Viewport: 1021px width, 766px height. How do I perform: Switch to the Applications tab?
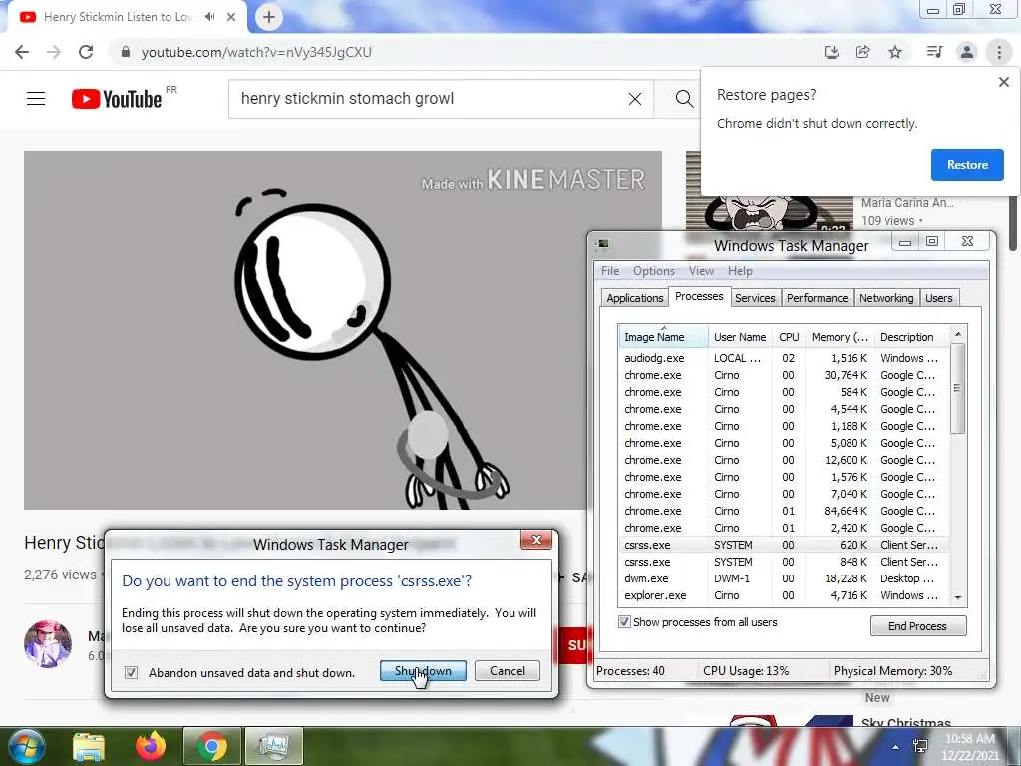click(634, 298)
